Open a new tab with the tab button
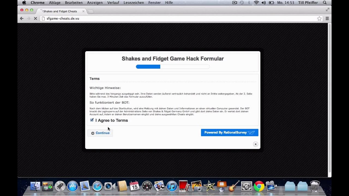Screen dimensions: 349x196 (x=91, y=11)
